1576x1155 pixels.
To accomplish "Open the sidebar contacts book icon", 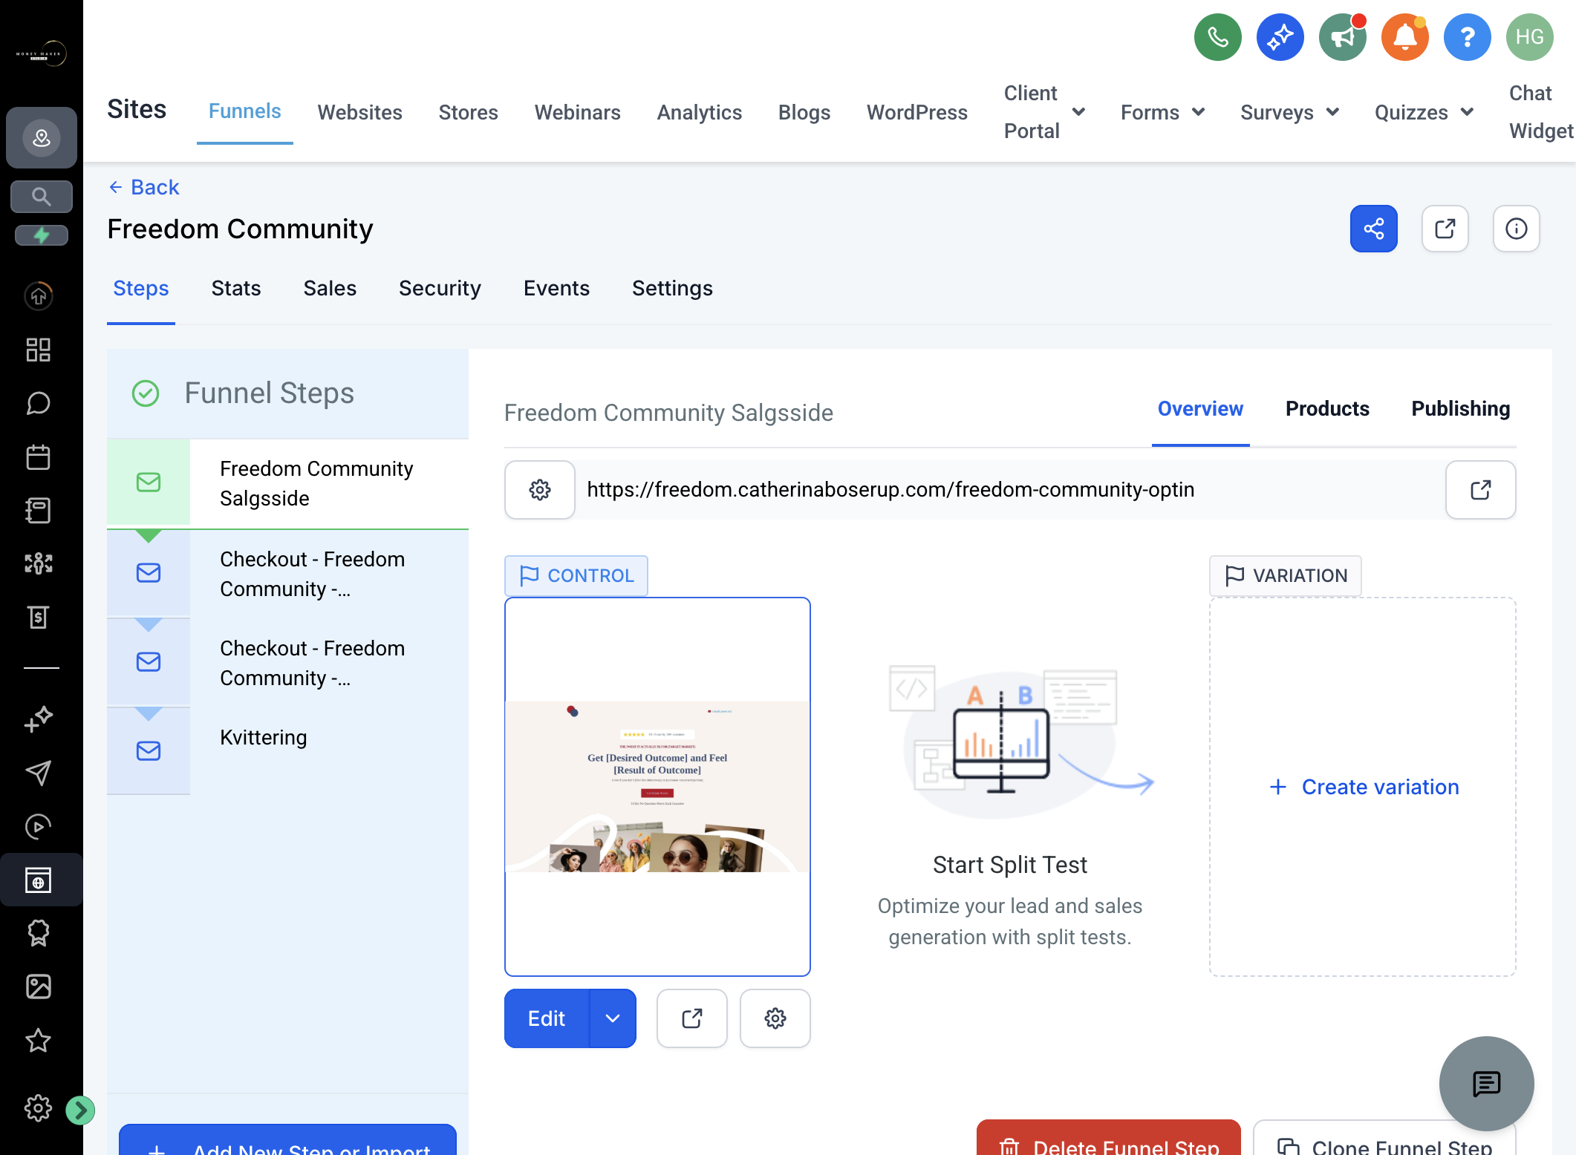I will tap(39, 510).
